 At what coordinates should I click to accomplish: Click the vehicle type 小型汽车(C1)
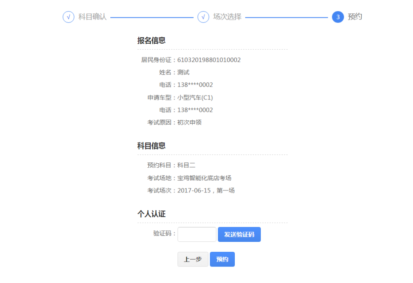(x=195, y=97)
